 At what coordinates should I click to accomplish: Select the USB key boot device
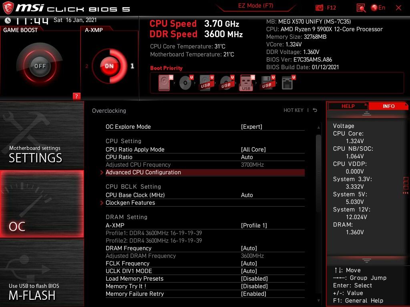click(x=247, y=83)
